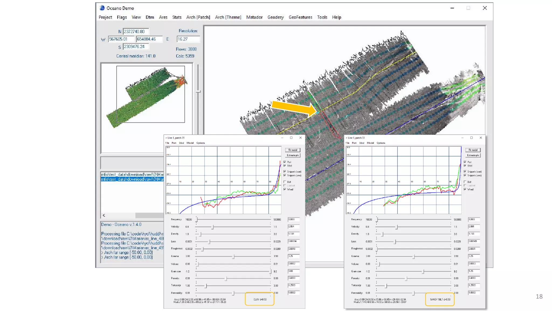Open the Arch [Patch] menu
Screen dimensions: 552x311
[198, 17]
